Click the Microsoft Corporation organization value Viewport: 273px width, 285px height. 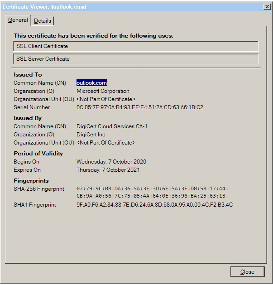tap(103, 91)
